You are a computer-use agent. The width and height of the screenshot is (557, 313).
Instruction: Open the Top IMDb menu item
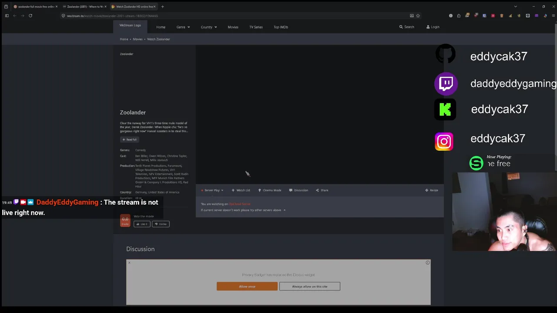pyautogui.click(x=281, y=27)
